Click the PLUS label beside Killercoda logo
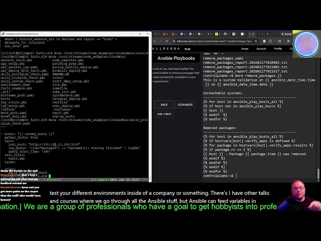 [x=187, y=49]
